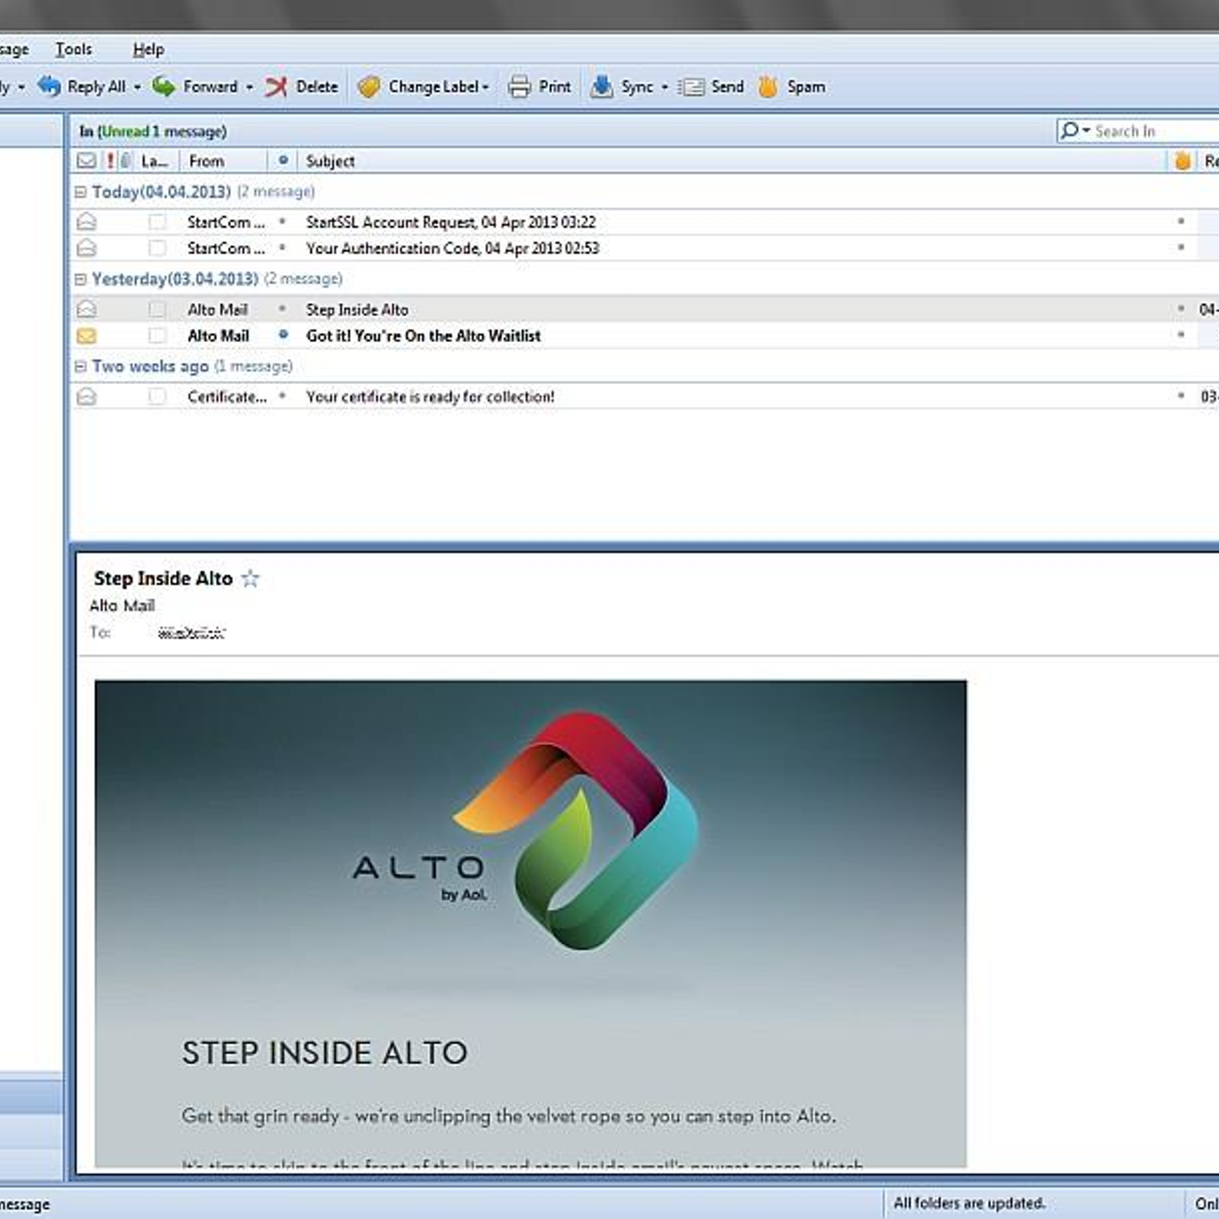Click the Send list icon
The width and height of the screenshot is (1219, 1219).
pos(691,87)
